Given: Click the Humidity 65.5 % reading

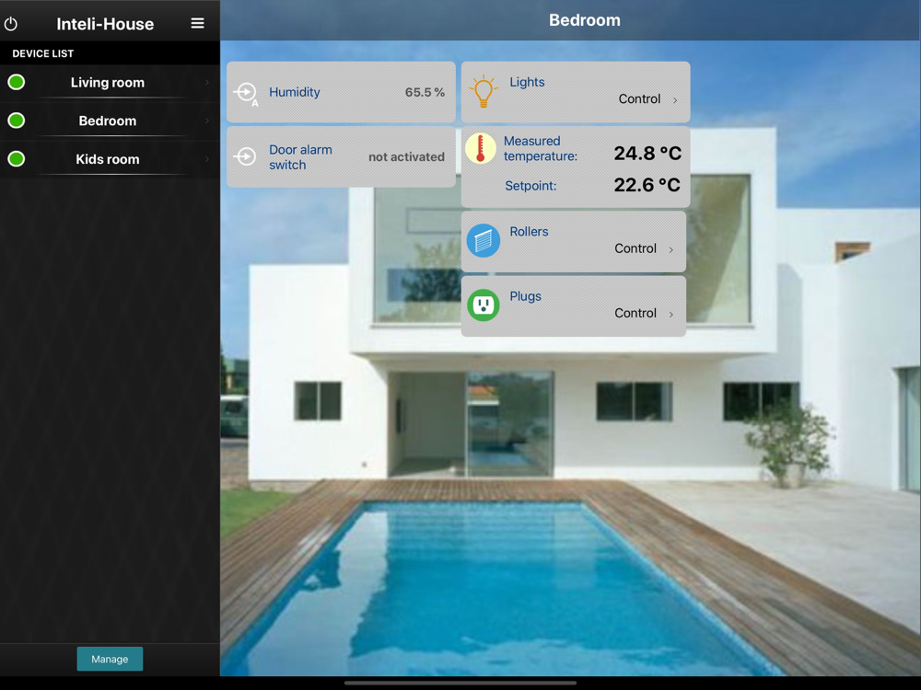Looking at the screenshot, I should (425, 92).
